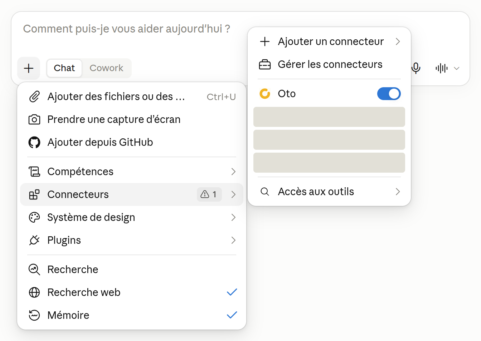Click the GitHub logo icon

pyautogui.click(x=34, y=142)
